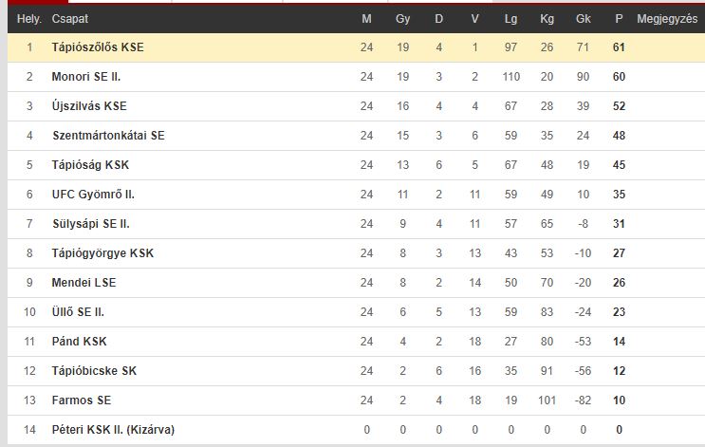Open the Tápióság KSK team page
Viewport: 705px width, 447px height.
coord(90,165)
